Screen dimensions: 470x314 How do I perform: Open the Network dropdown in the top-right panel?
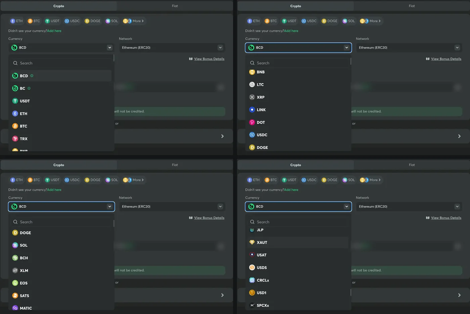(409, 48)
